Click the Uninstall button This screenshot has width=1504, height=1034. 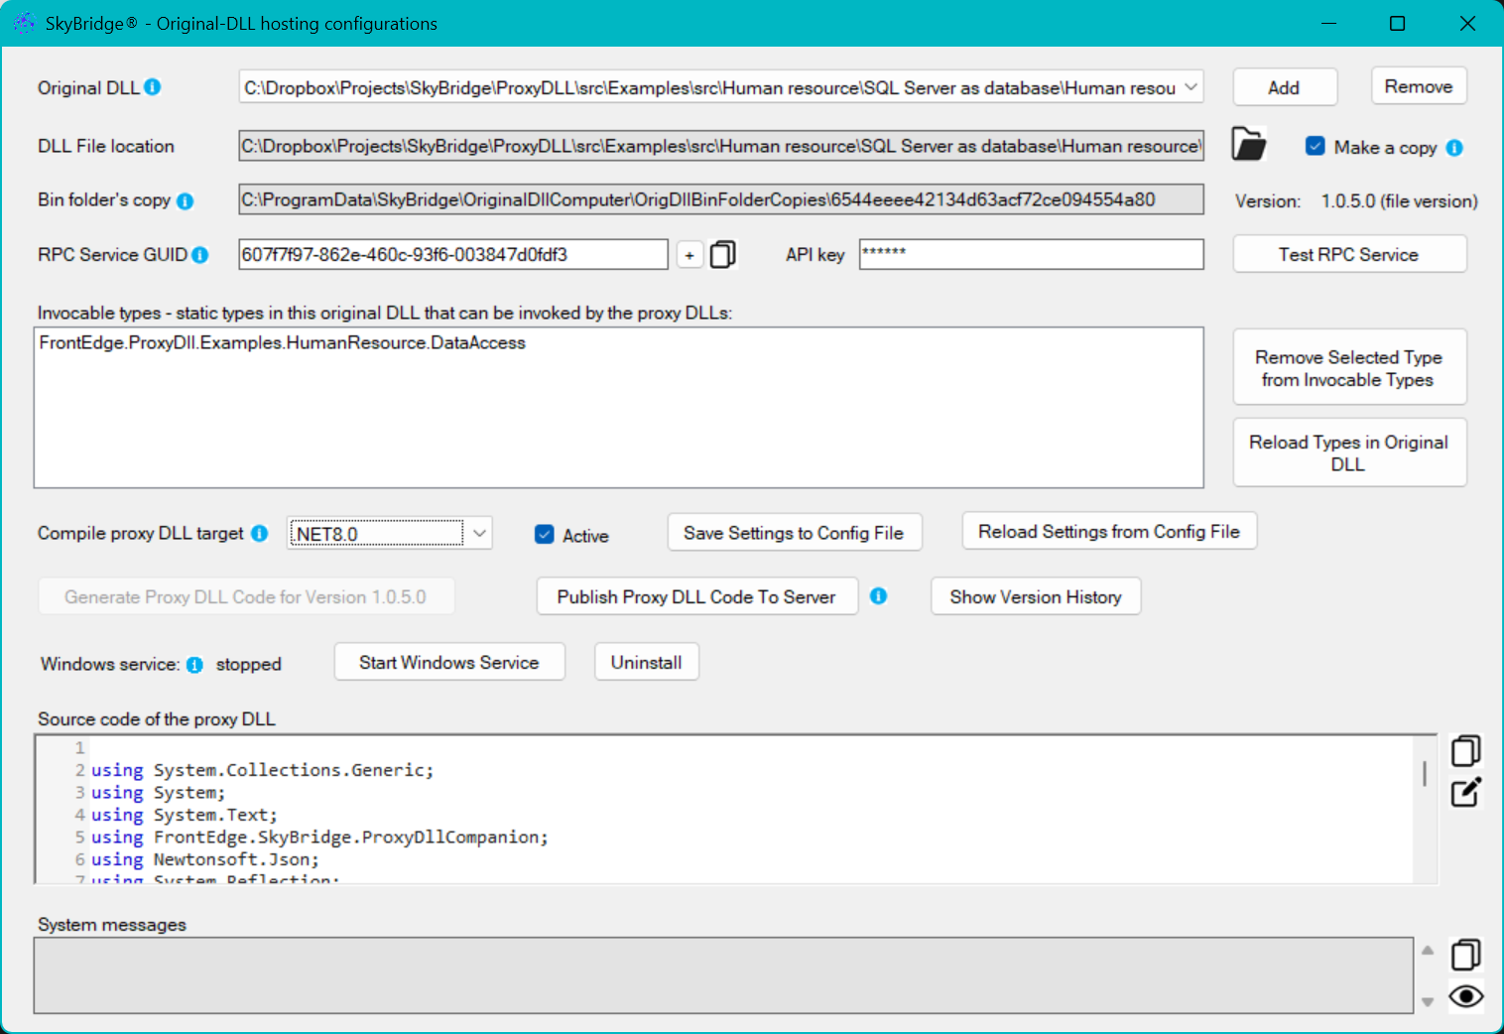pyautogui.click(x=647, y=662)
